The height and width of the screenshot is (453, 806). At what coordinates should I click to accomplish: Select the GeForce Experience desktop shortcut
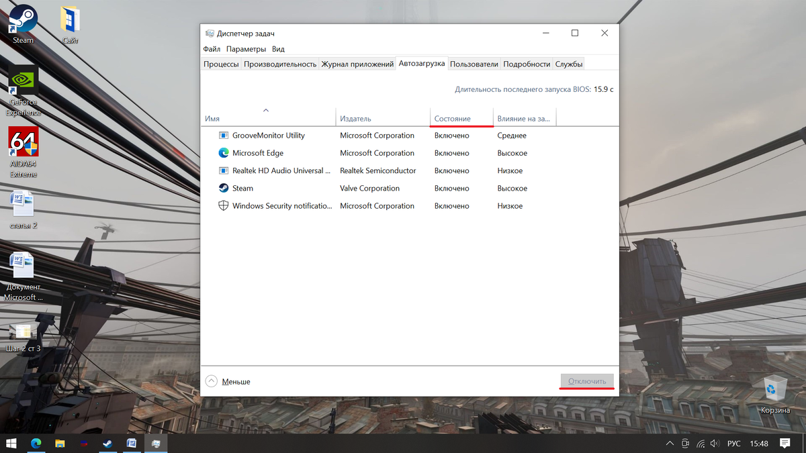(23, 91)
